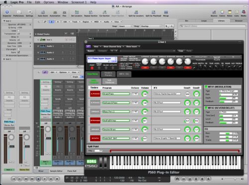Image resolution: width=249 pixels, height=185 pixels.
Task: Click the master volume slider in transport
Action: pos(232,179)
